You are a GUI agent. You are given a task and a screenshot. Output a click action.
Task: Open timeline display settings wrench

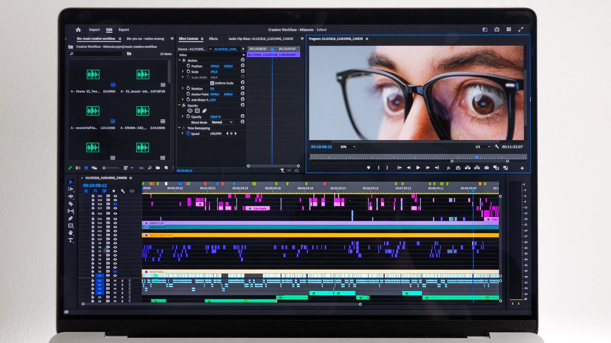tap(123, 191)
